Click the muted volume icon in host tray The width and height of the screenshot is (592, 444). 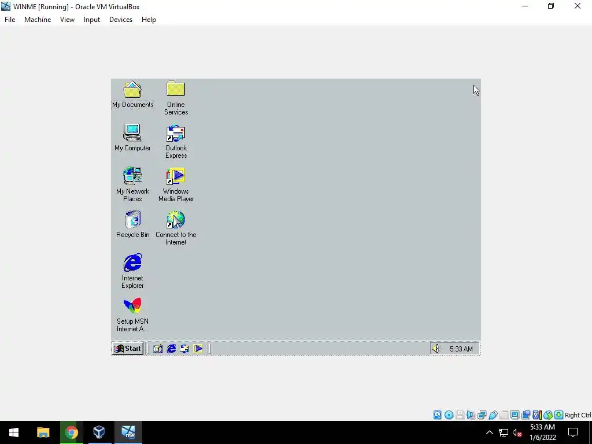point(517,432)
